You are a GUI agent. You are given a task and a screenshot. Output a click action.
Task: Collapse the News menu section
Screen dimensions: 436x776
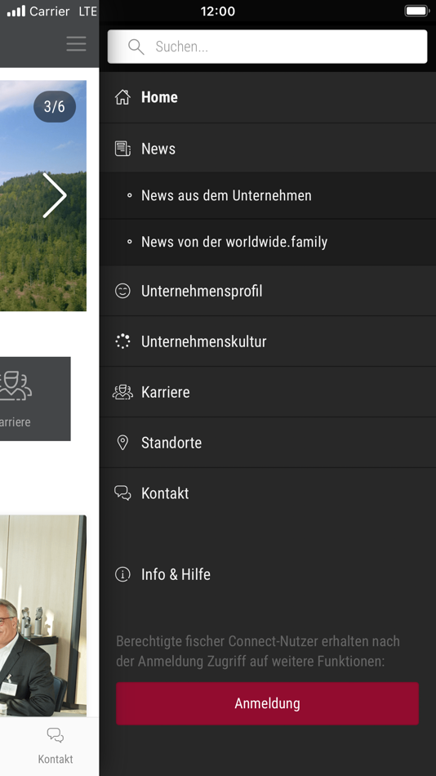click(268, 148)
